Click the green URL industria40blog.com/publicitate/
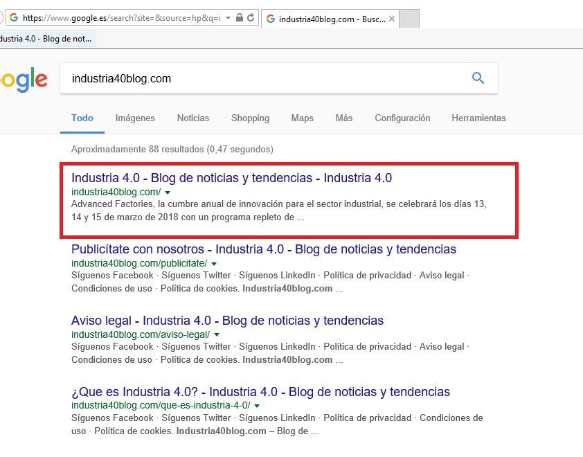Image resolution: width=583 pixels, height=457 pixels. [139, 263]
